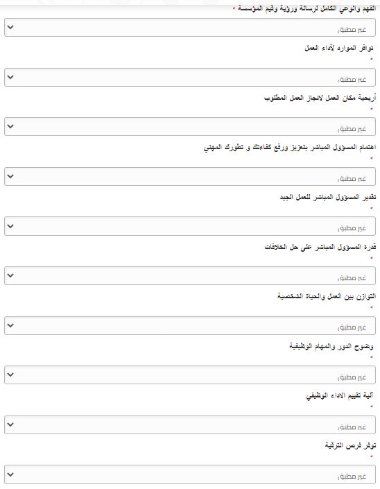Screen dimensions: 380x489
Task: Click the label 'قدرة المسؤول المباشر على حل الخلافات'
Action: pos(320,248)
